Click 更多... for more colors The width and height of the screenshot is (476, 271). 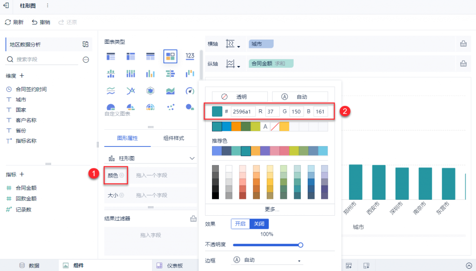[x=272, y=209]
